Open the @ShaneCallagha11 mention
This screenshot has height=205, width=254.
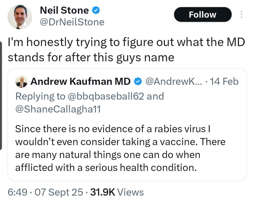58,109
